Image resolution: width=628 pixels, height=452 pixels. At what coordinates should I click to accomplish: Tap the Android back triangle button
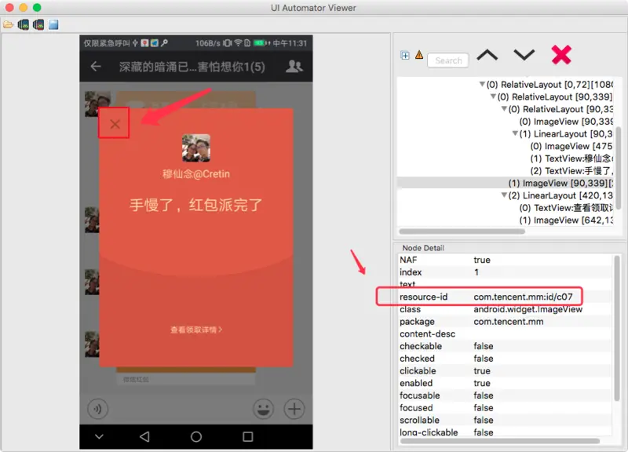coord(144,436)
